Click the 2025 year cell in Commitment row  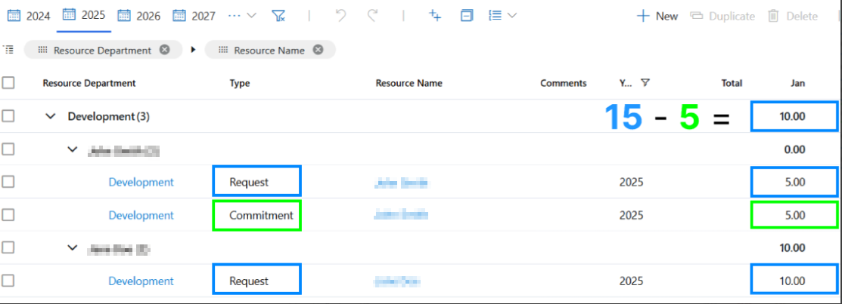click(631, 215)
